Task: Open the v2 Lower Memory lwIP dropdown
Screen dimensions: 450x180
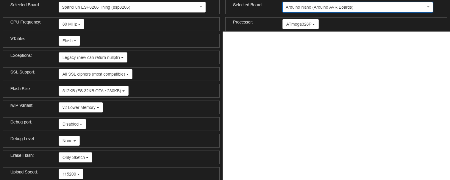Action: coord(81,107)
